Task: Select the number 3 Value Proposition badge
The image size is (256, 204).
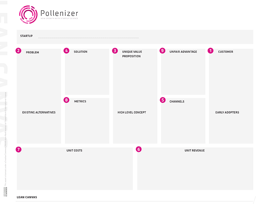Action: pyautogui.click(x=115, y=51)
